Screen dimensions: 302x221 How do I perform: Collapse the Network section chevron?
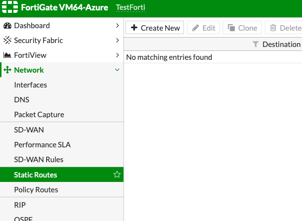(118, 70)
